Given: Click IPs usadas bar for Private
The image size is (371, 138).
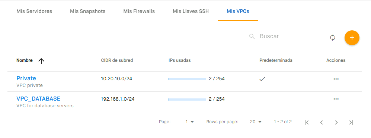Looking at the screenshot, I should [187, 79].
